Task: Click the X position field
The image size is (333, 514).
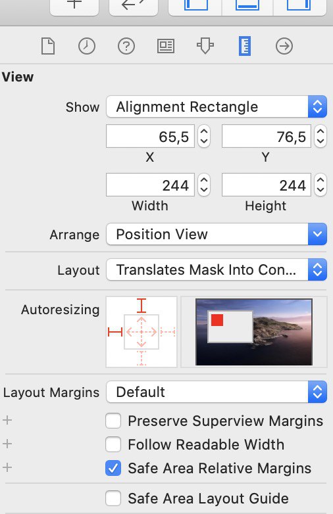Action: [150, 136]
